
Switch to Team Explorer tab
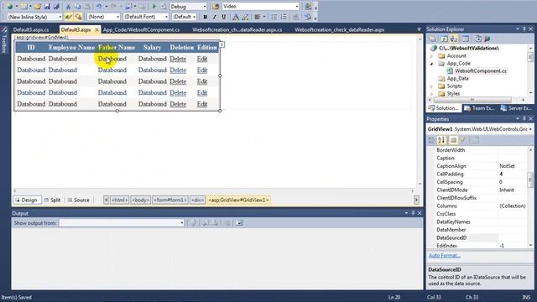pos(479,108)
